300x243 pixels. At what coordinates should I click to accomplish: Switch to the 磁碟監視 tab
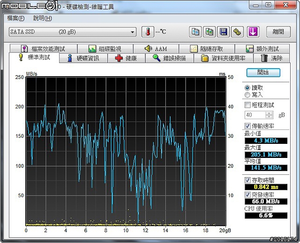pyautogui.click(x=105, y=49)
